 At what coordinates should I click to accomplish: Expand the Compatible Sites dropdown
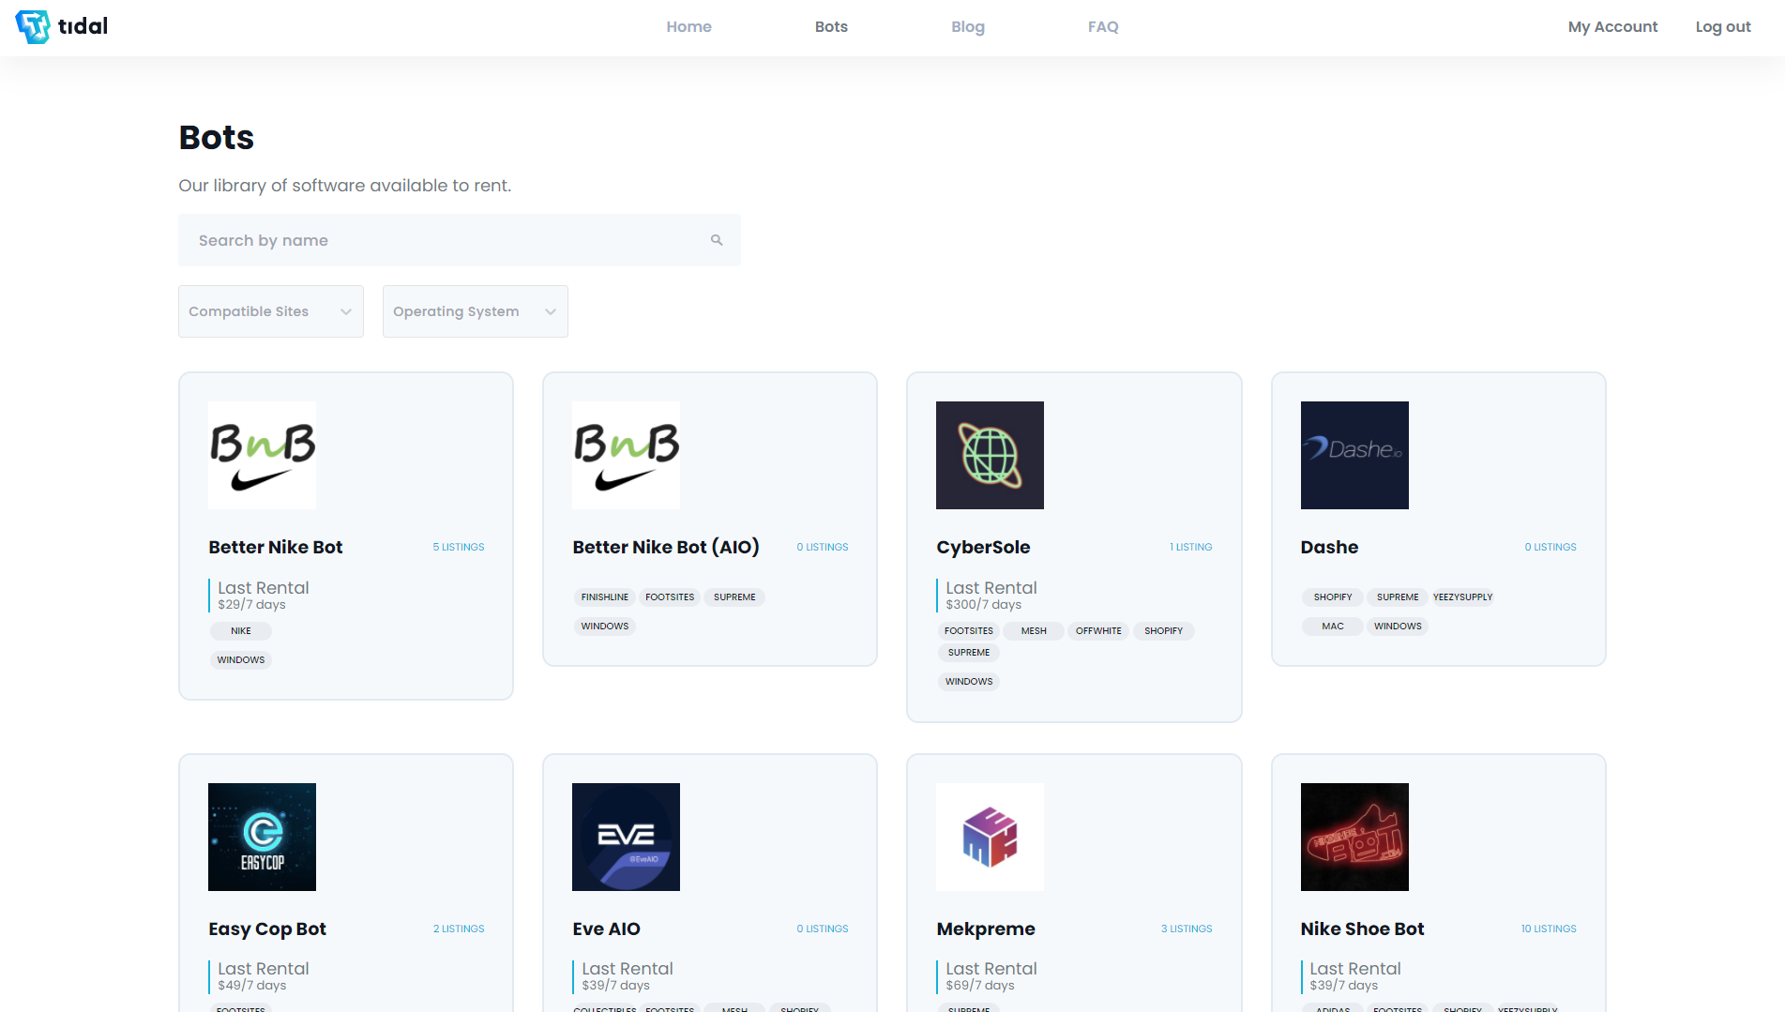[x=270, y=311]
